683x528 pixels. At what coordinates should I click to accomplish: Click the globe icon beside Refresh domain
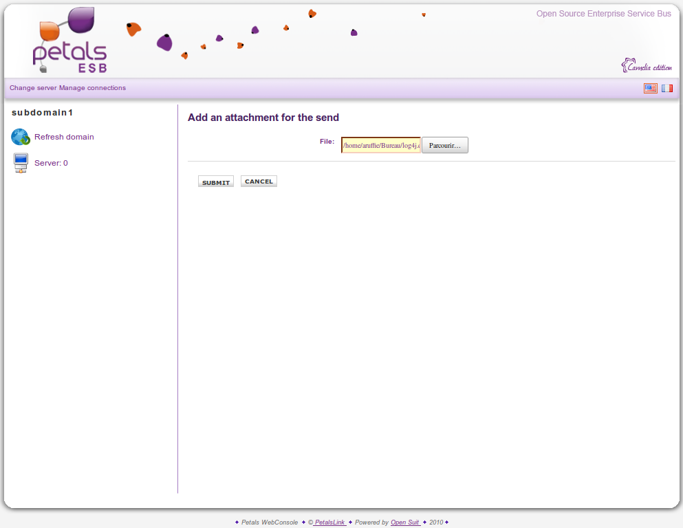click(20, 137)
